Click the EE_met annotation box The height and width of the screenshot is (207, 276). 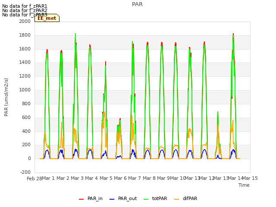pyautogui.click(x=47, y=18)
